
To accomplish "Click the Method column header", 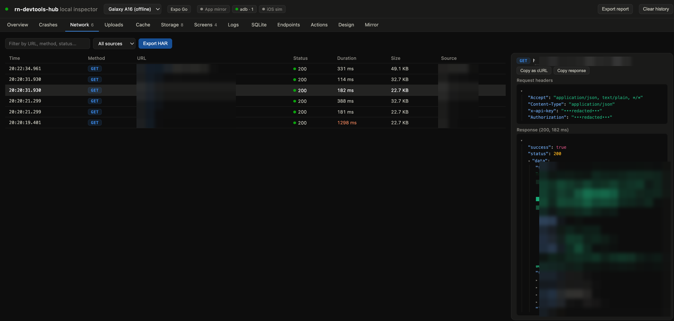I will 96,58.
